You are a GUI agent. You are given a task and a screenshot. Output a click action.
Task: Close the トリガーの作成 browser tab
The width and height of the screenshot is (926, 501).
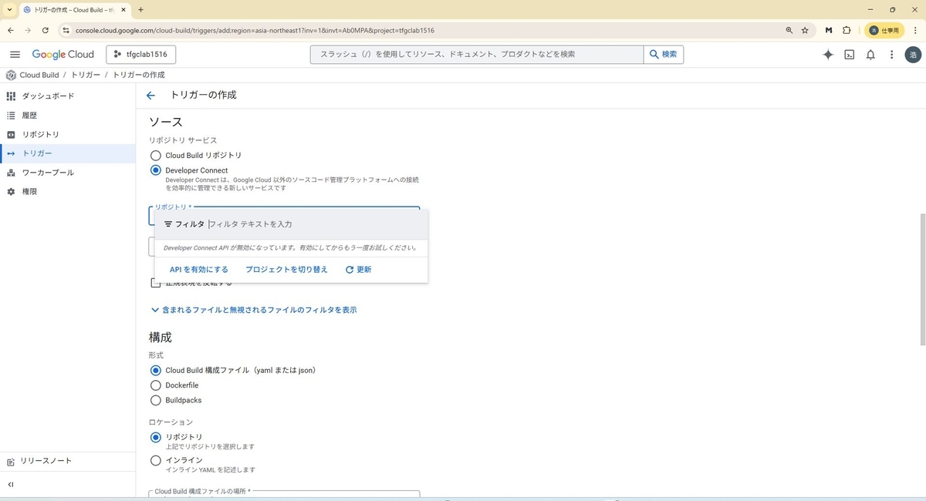point(123,9)
